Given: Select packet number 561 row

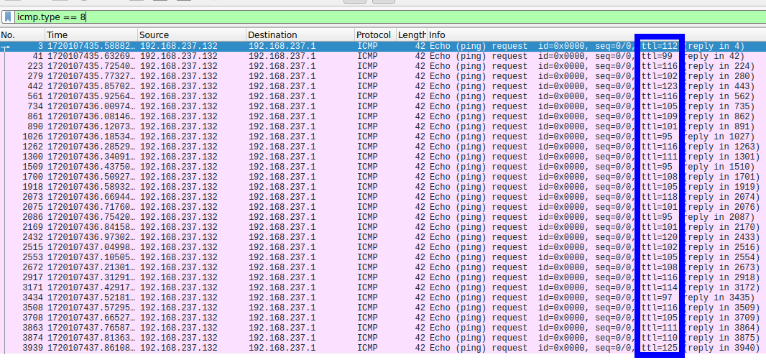Looking at the screenshot, I should click(x=383, y=96).
